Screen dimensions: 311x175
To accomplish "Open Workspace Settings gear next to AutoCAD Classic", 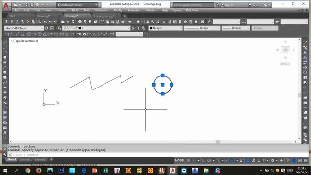I will tap(47, 28).
